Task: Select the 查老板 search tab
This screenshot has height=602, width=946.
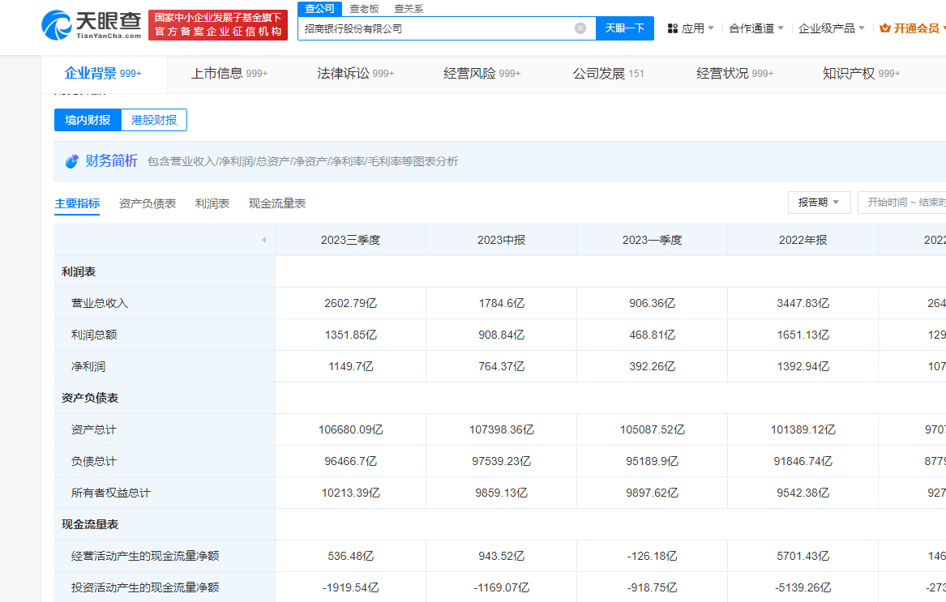Action: pyautogui.click(x=364, y=9)
